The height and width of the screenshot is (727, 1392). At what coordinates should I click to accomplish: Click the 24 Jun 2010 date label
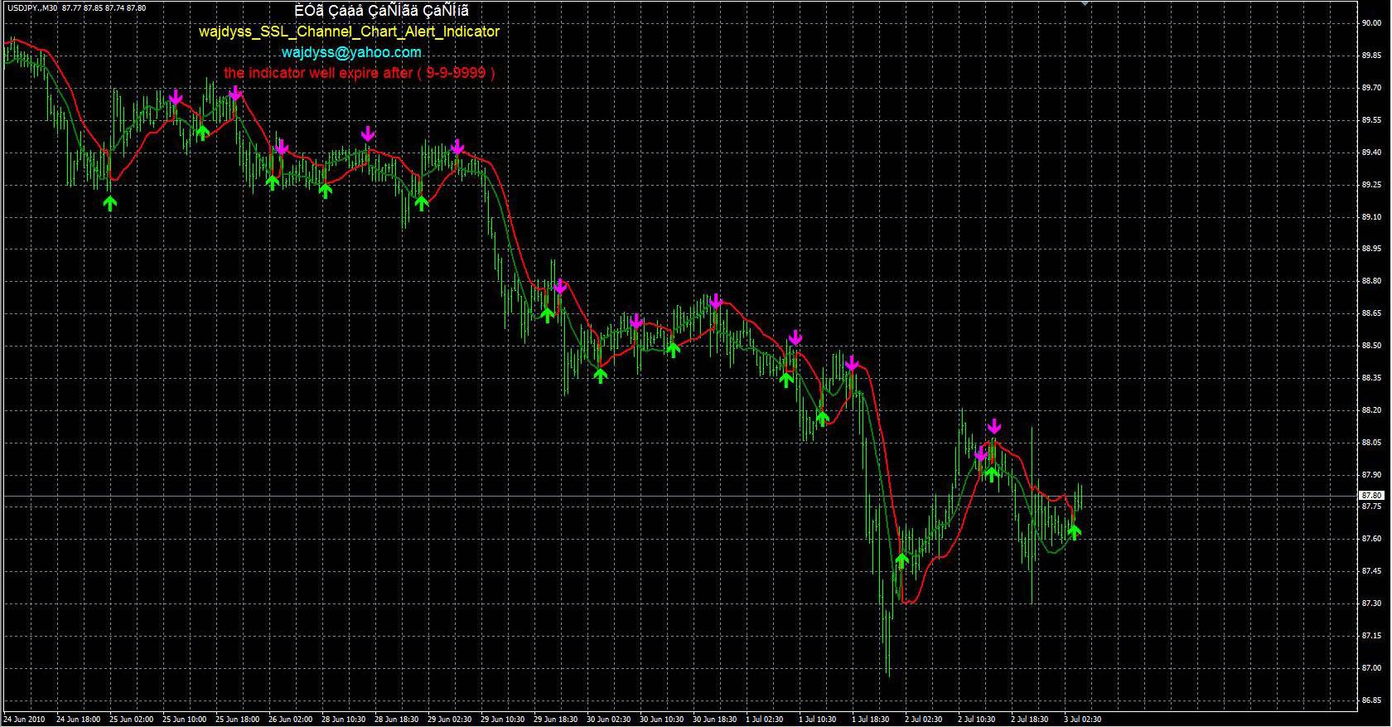pyautogui.click(x=26, y=720)
